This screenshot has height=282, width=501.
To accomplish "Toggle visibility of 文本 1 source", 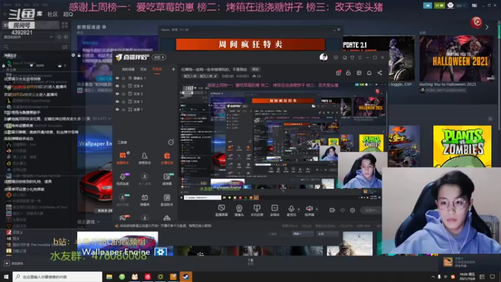I will pyautogui.click(x=117, y=102).
